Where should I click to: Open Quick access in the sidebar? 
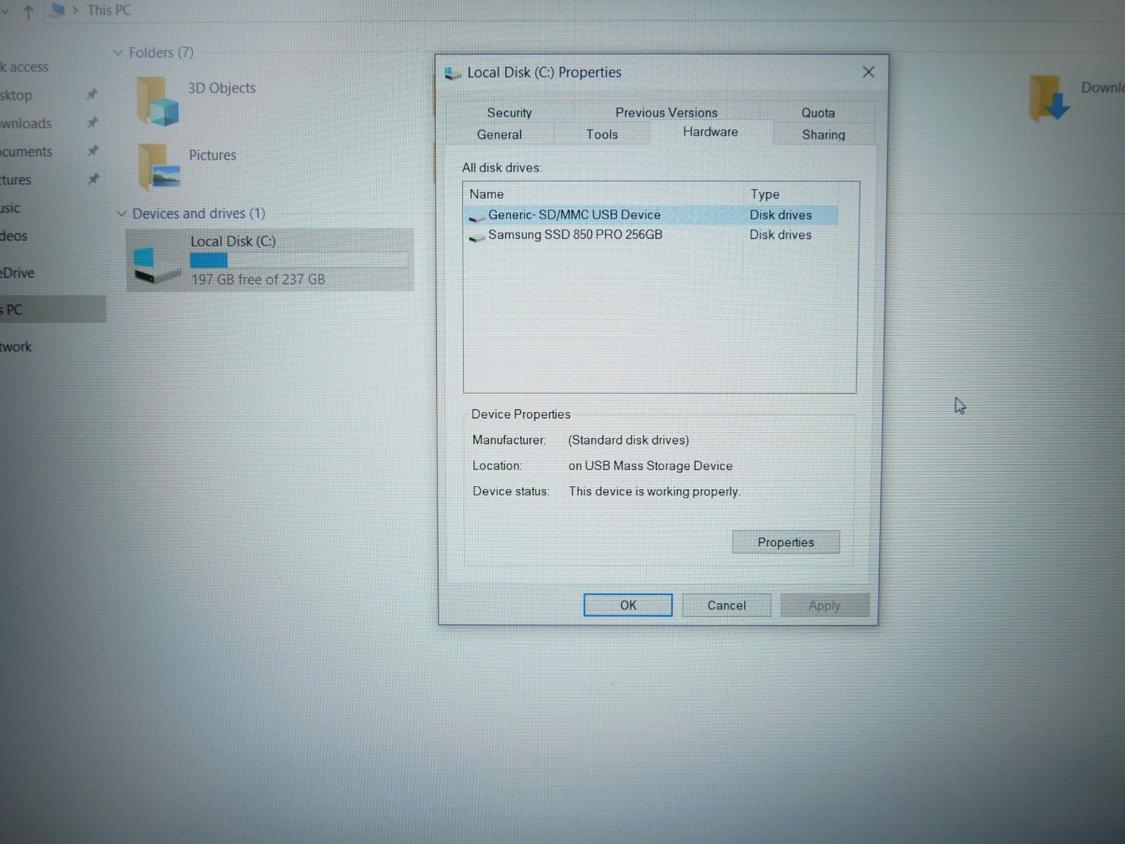point(25,67)
